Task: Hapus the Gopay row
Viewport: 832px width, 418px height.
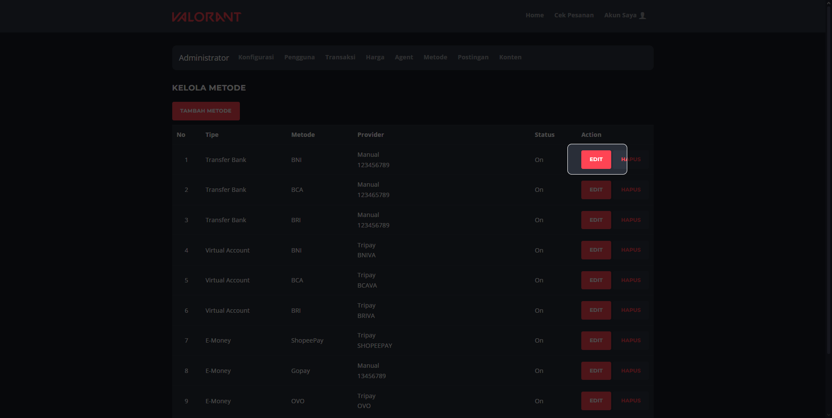Action: tap(631, 371)
